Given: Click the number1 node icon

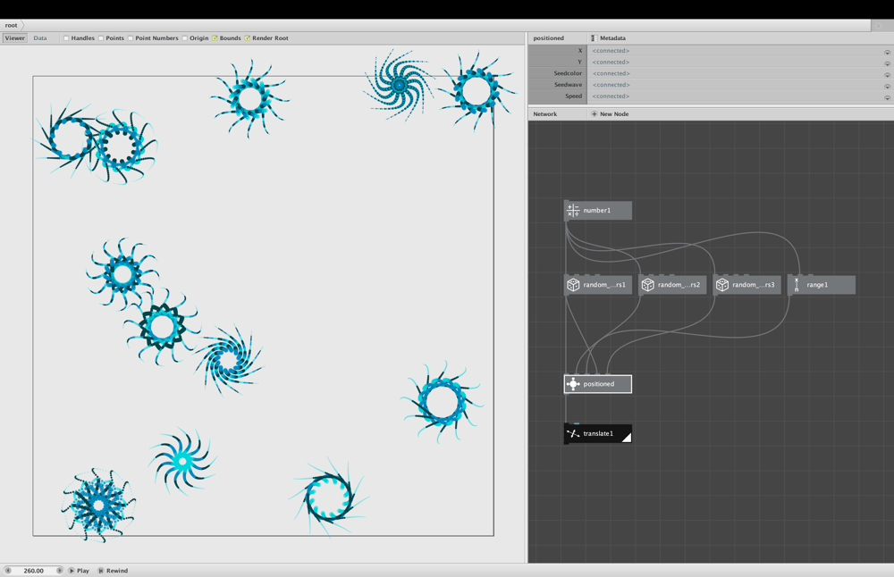Looking at the screenshot, I should 573,211.
